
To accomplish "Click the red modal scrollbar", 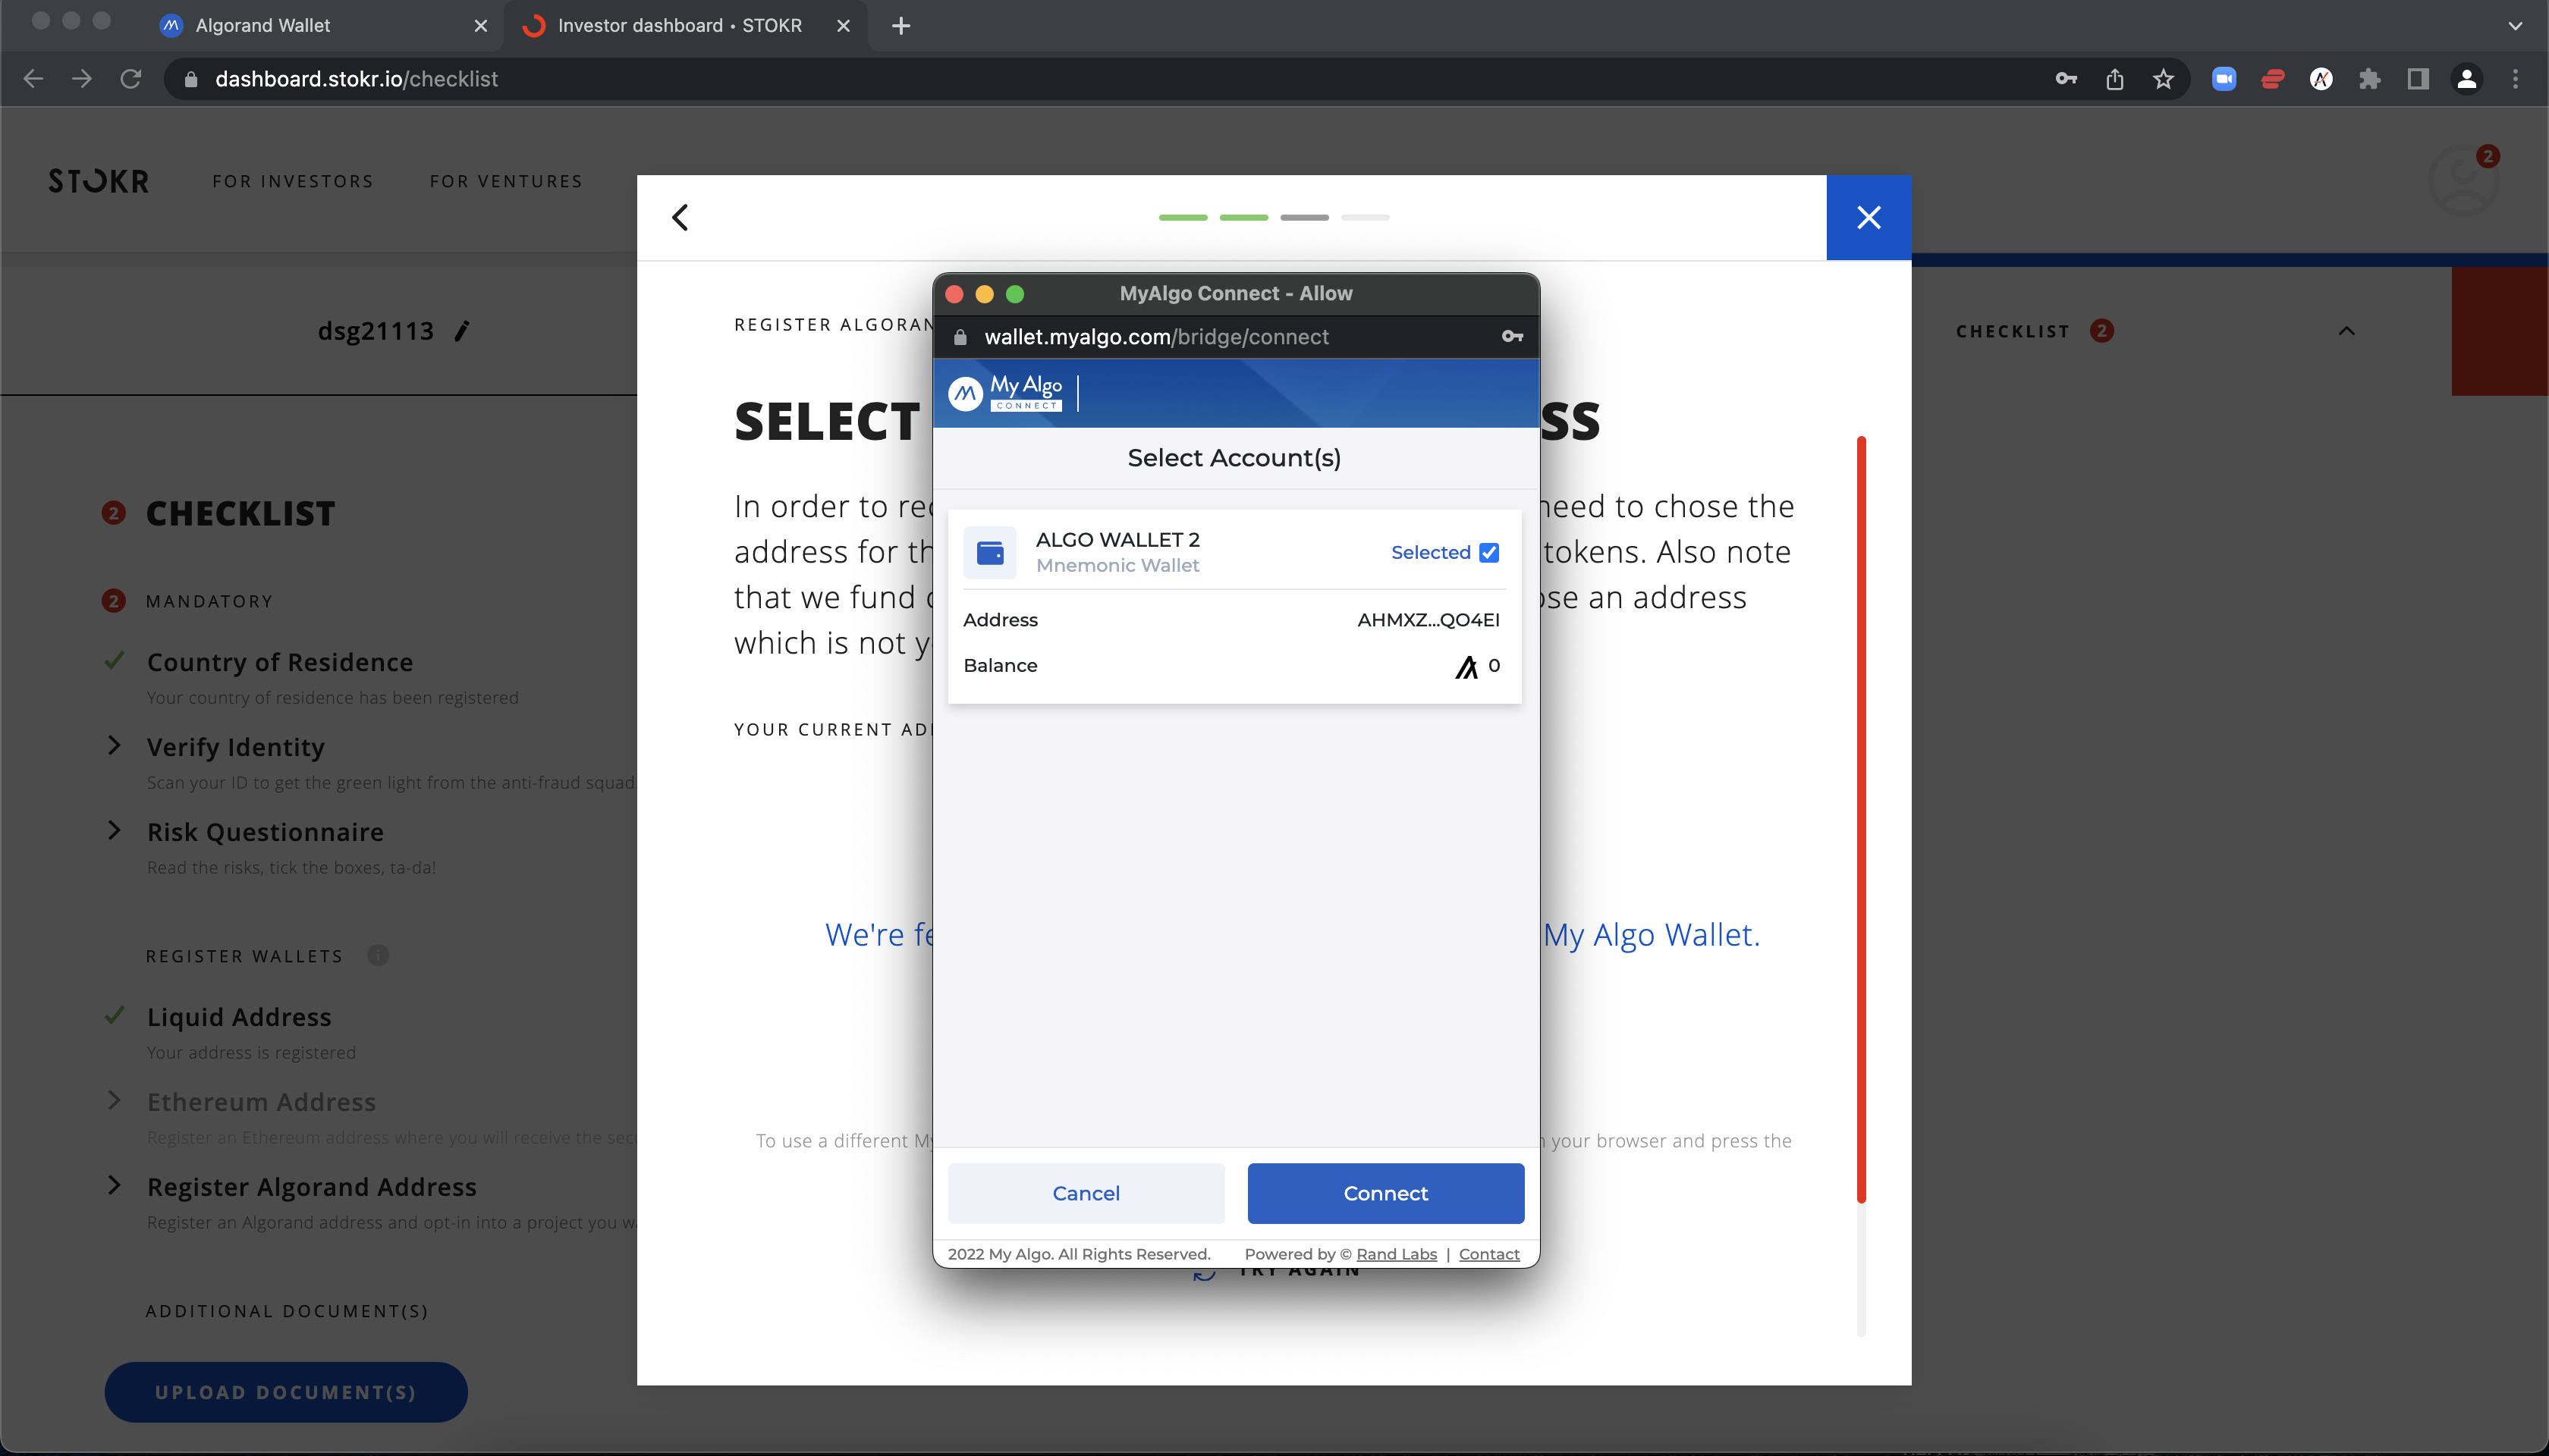I will coord(1862,820).
